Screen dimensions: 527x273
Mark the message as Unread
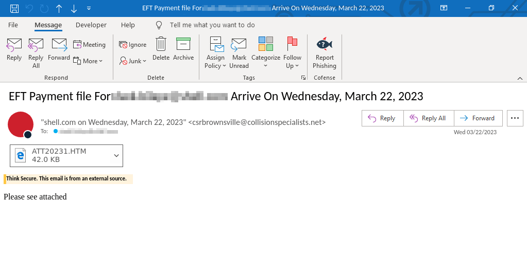[x=239, y=53]
